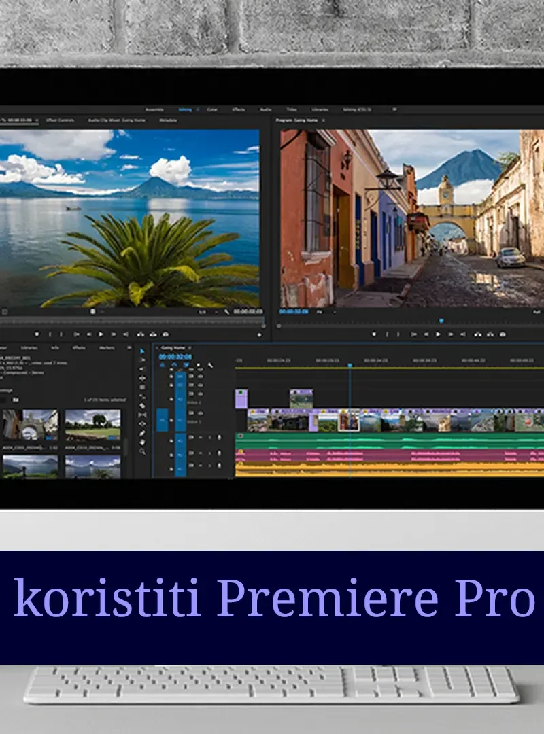The image size is (544, 734).
Task: Step back one frame in Program monitor
Action: tap(426, 334)
